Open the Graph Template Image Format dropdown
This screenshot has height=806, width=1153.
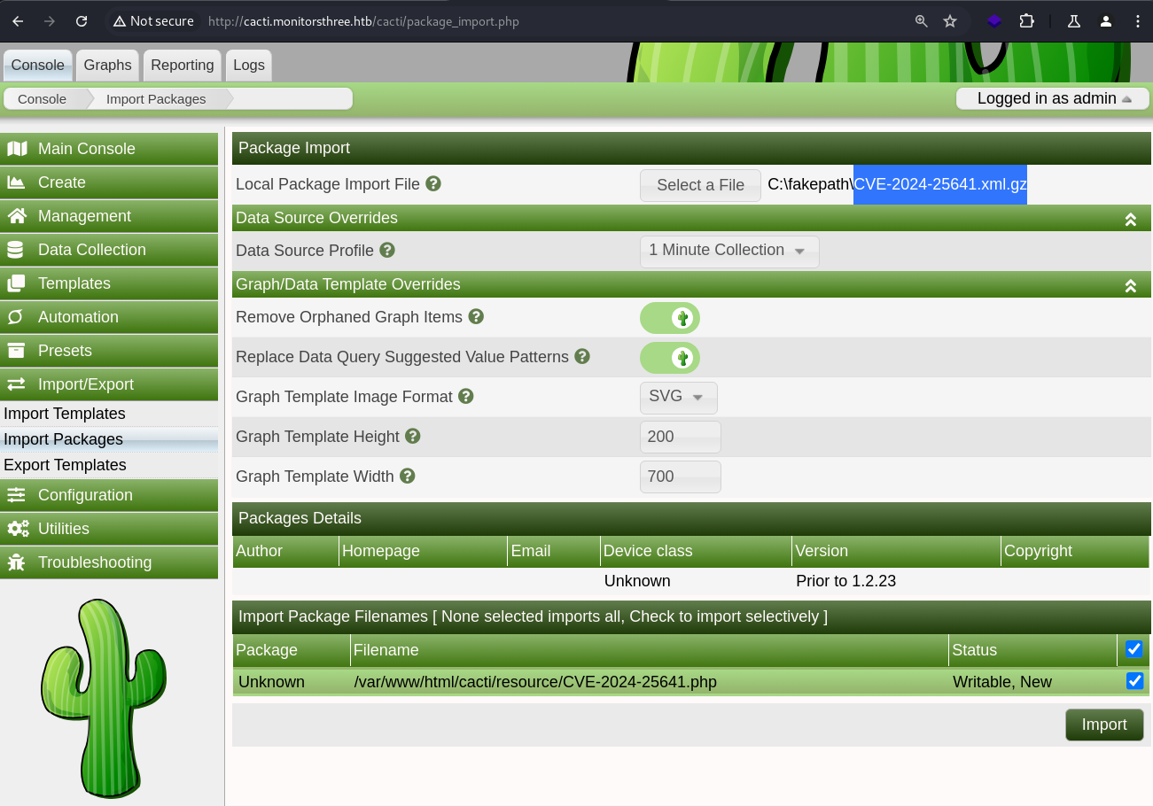tap(679, 398)
